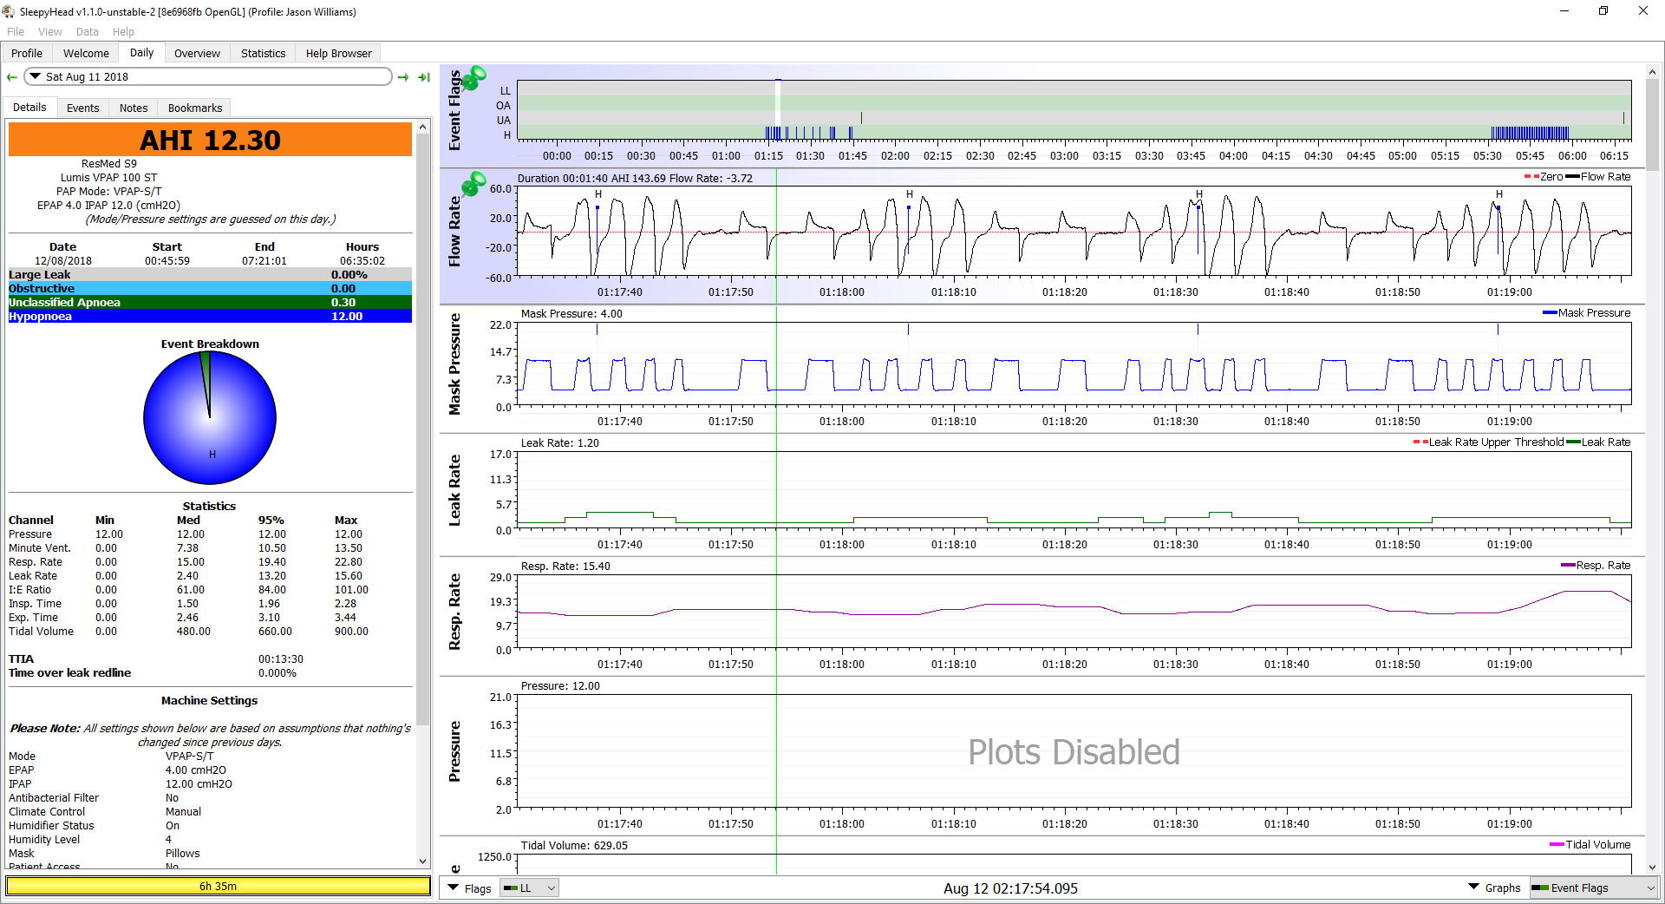Click the 05:45 hypopnoea cluster in Event Flags

tap(1530, 133)
